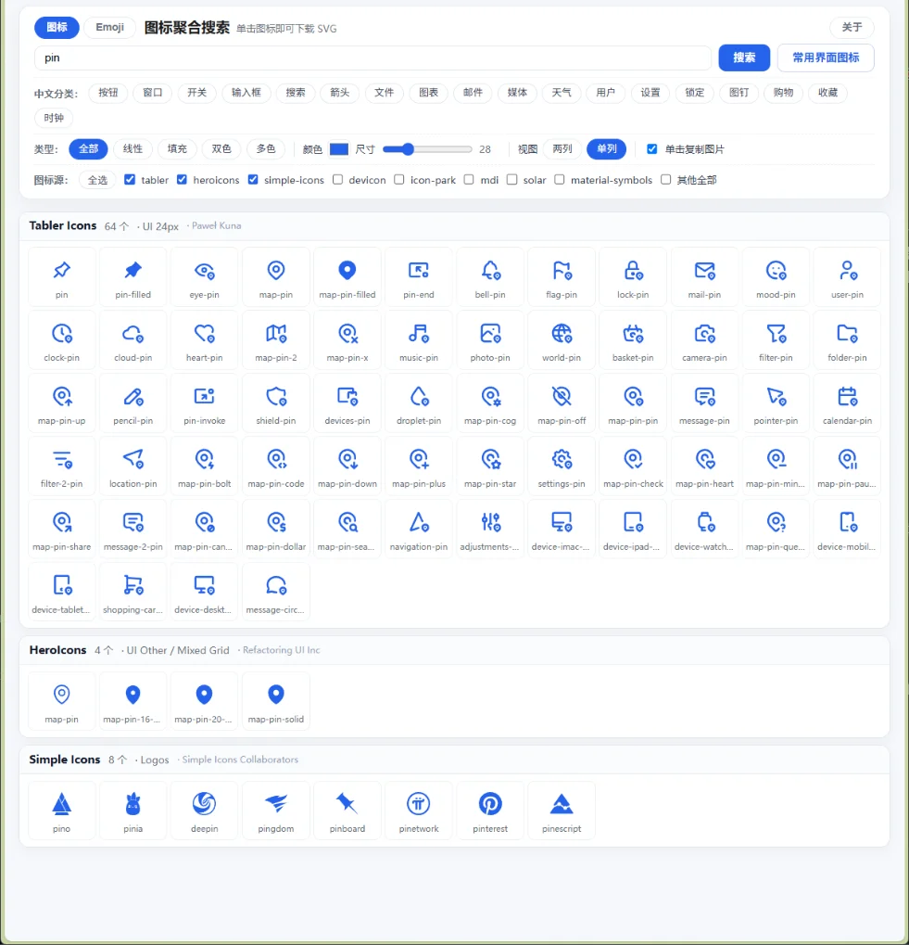Select the world-pin icon
This screenshot has width=909, height=945.
coord(562,340)
